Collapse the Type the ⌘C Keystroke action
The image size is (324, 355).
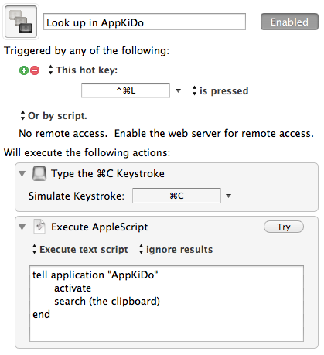pyautogui.click(x=22, y=174)
